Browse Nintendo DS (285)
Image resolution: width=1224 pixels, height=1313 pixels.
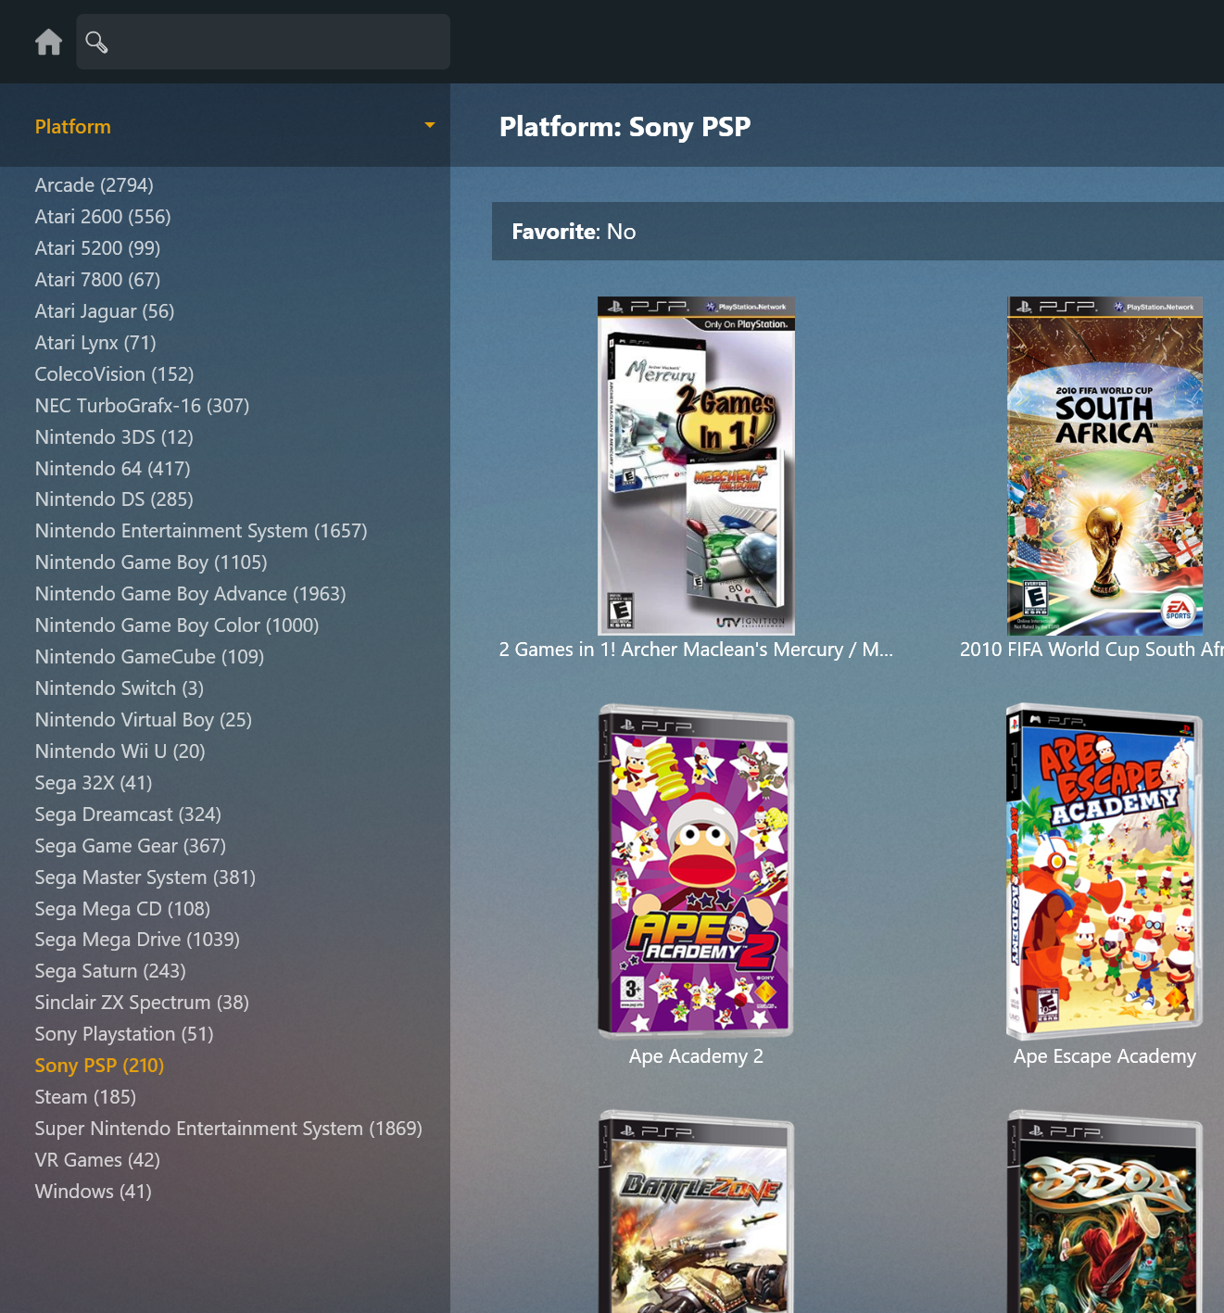[114, 499]
